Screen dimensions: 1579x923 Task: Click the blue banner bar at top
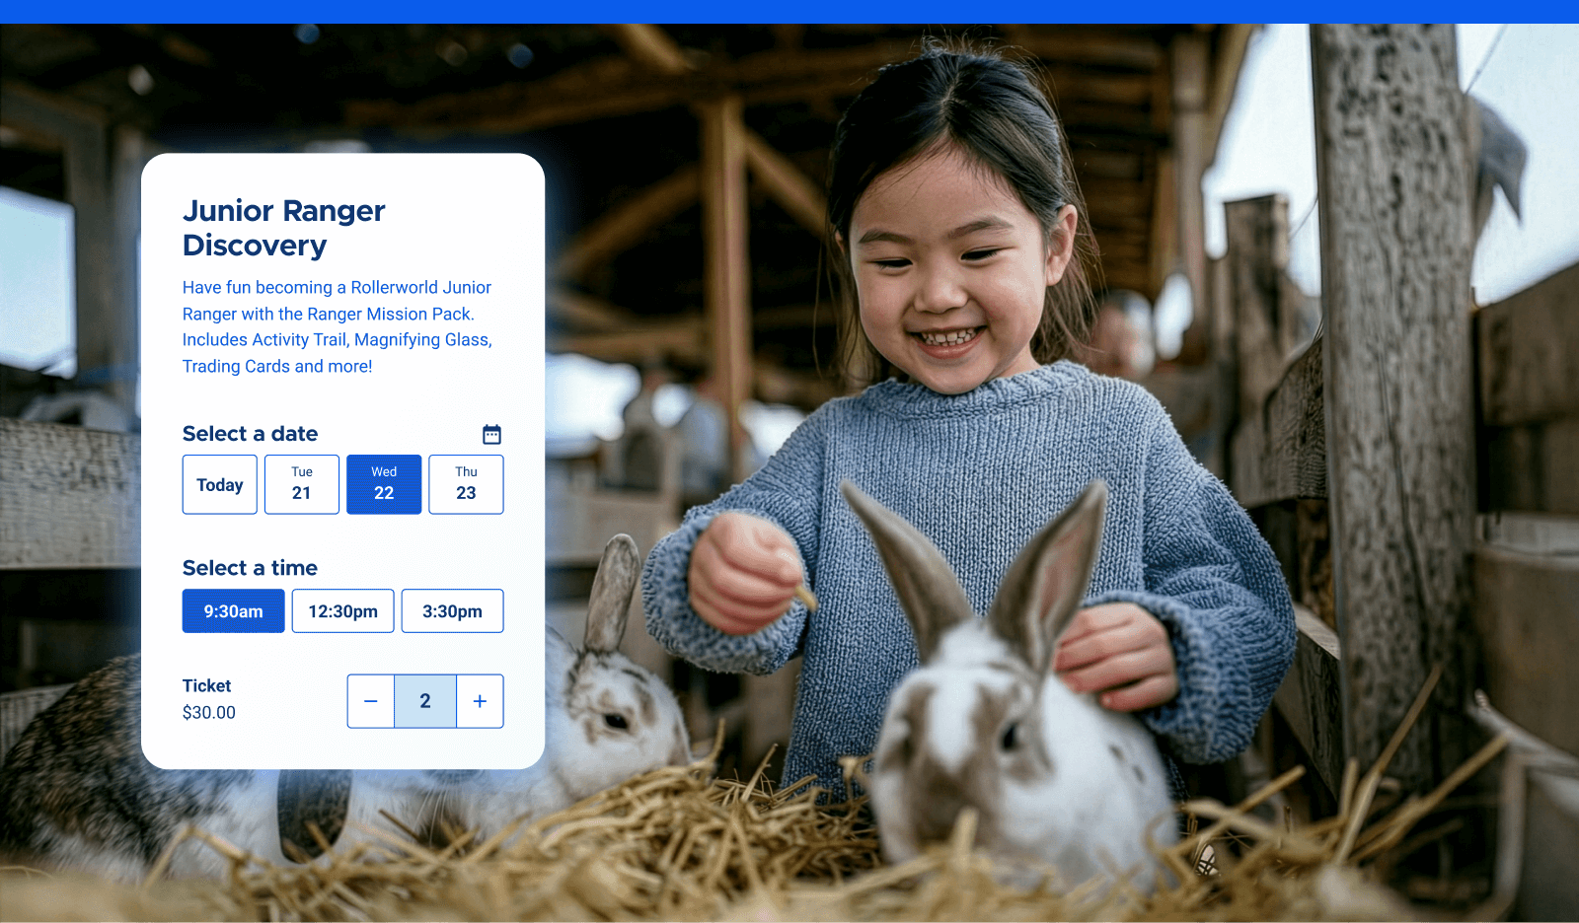[789, 11]
